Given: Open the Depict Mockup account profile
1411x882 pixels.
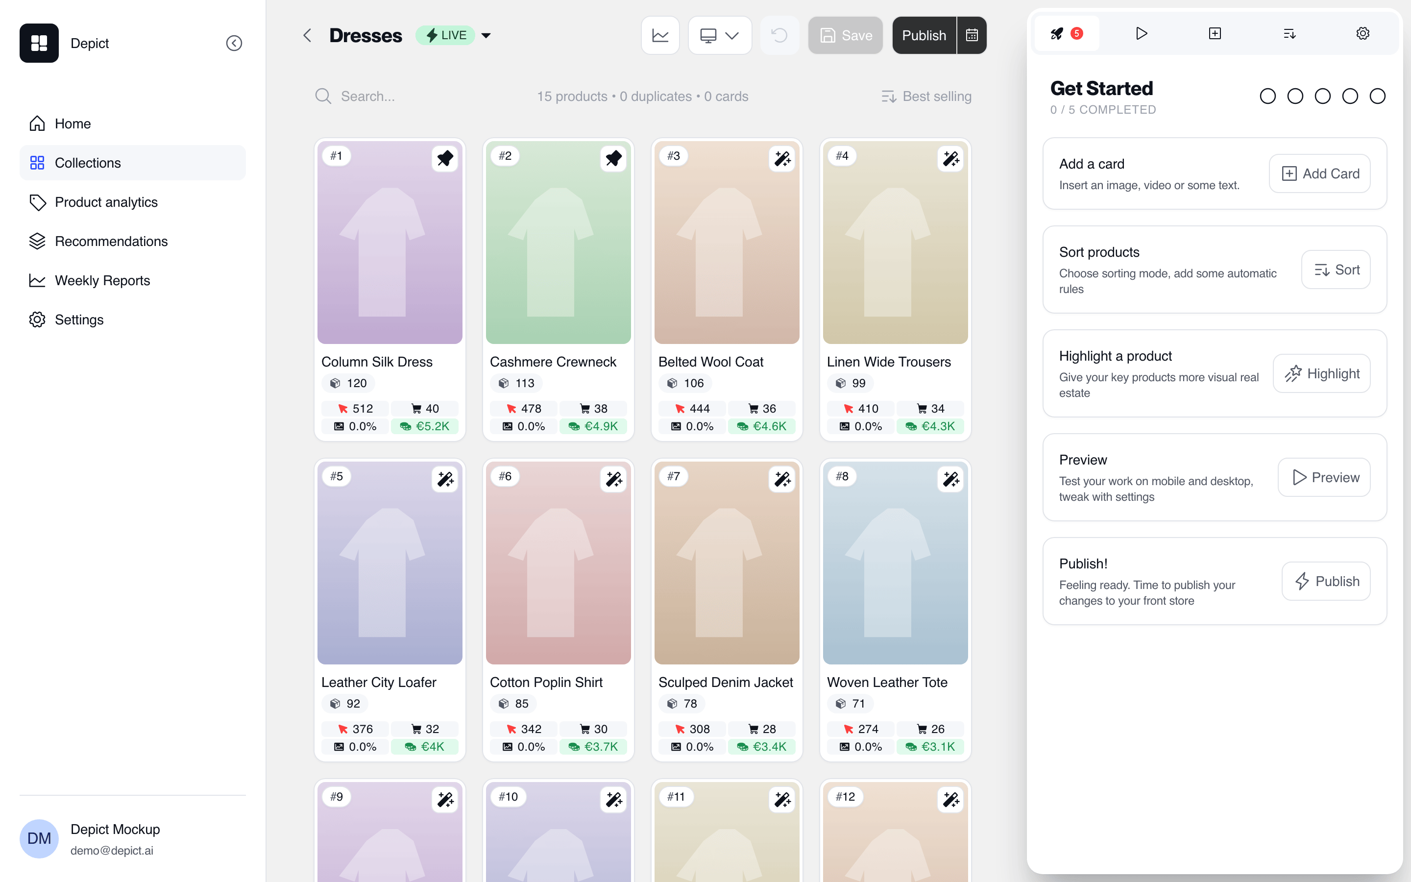Looking at the screenshot, I should click(132, 839).
